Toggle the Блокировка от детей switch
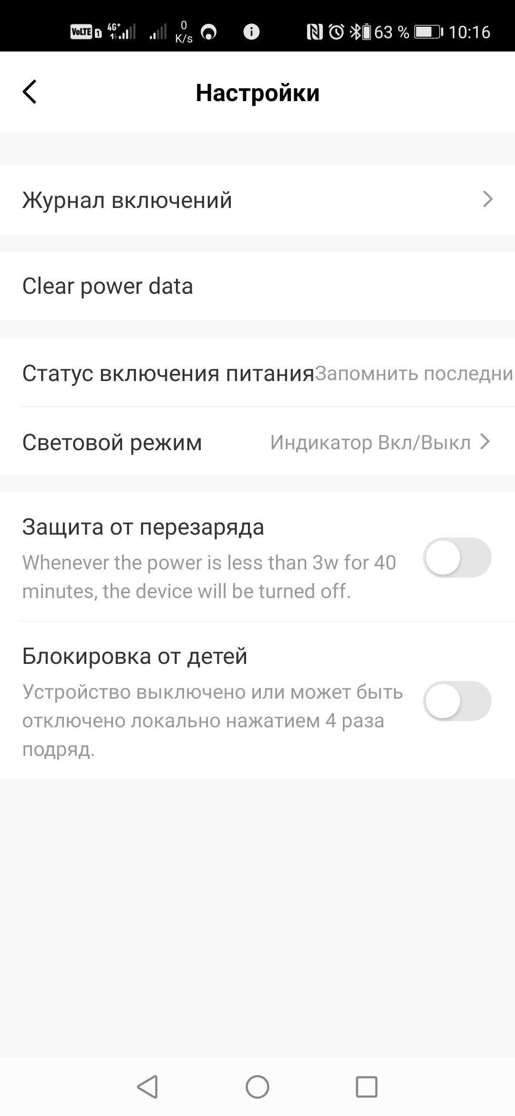The width and height of the screenshot is (515, 1116). (x=457, y=701)
